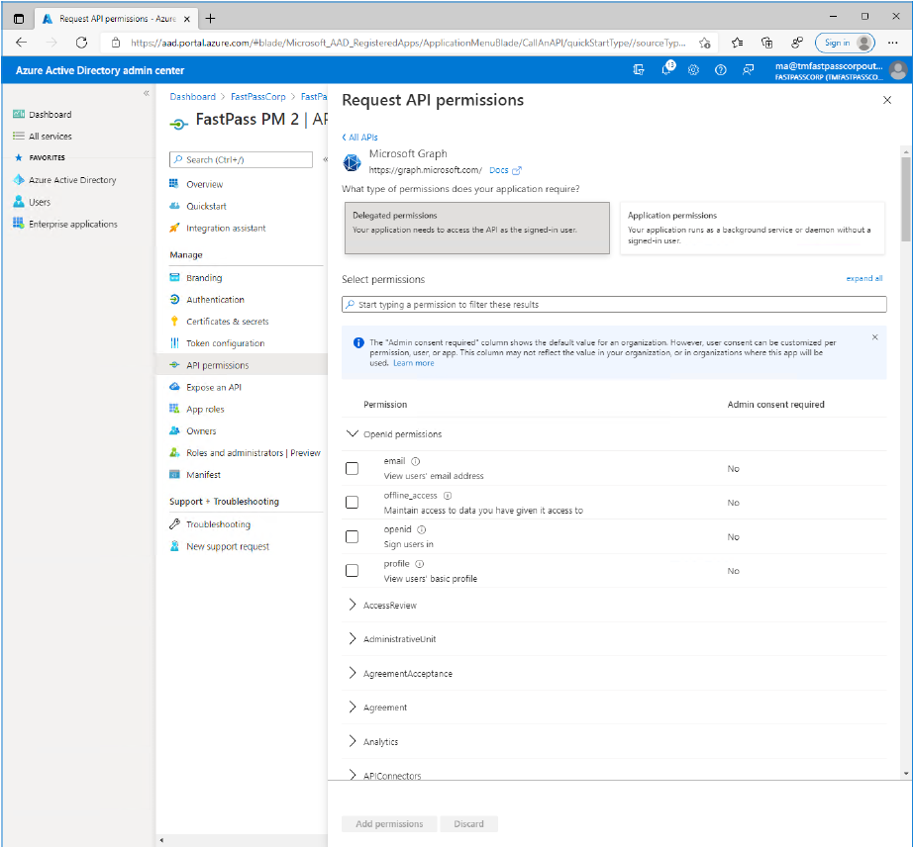Click the help question mark icon
913x849 pixels.
720,69
